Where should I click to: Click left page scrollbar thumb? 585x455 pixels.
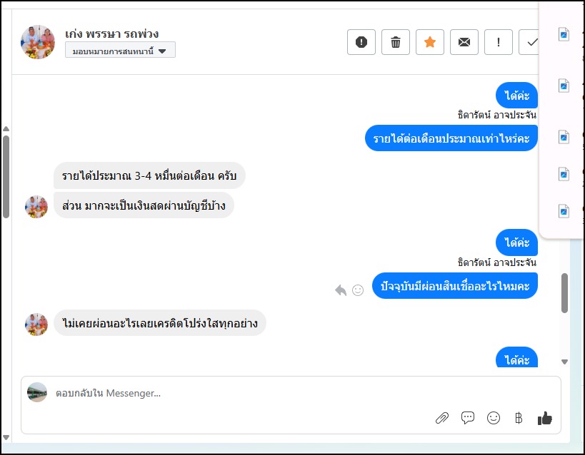tap(6, 177)
